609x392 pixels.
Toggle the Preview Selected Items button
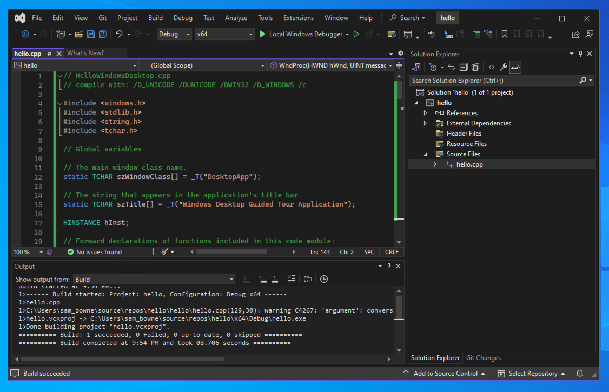click(515, 67)
